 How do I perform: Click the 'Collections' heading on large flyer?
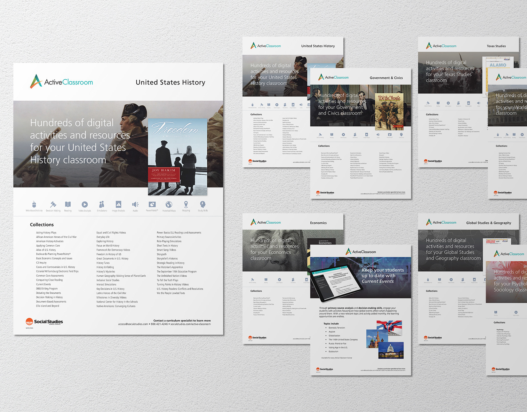tap(42, 225)
